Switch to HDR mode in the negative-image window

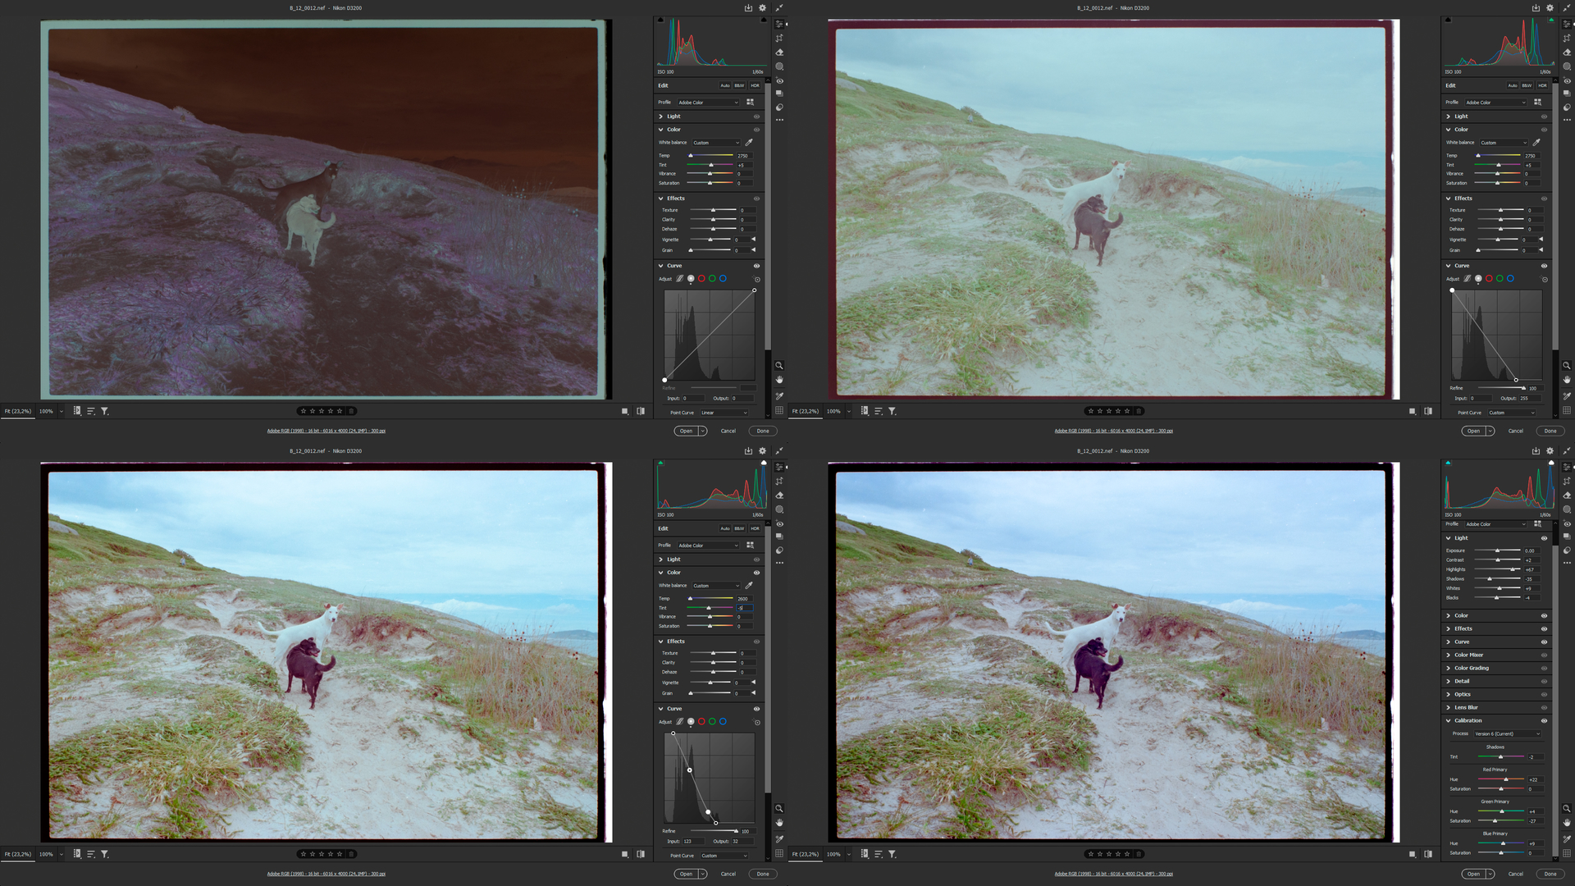[755, 85]
